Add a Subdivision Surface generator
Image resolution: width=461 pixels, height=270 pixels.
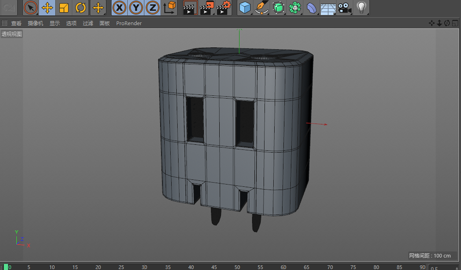tap(278, 7)
